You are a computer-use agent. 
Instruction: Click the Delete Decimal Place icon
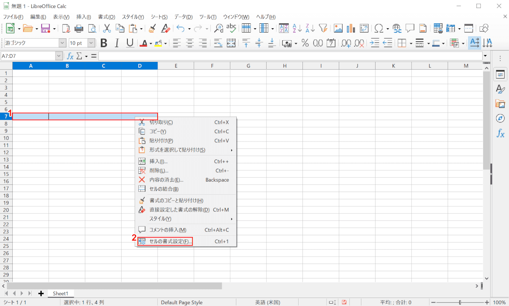coord(359,43)
